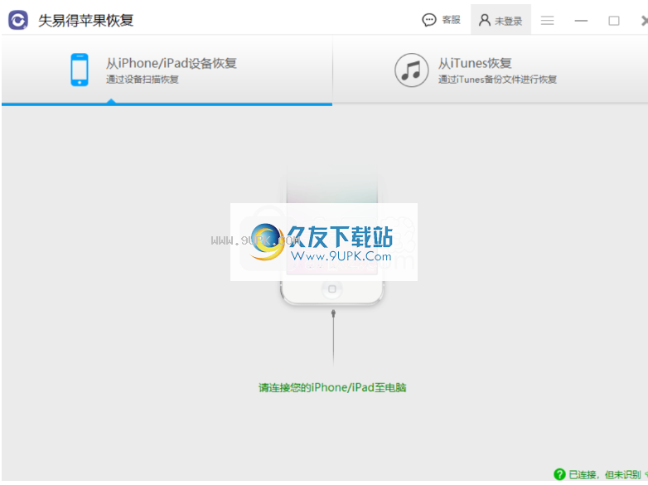Open the hamburger menu icon
The image size is (648, 485).
[547, 20]
